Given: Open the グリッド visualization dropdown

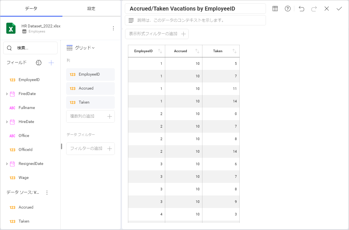Looking at the screenshot, I should click(x=85, y=48).
